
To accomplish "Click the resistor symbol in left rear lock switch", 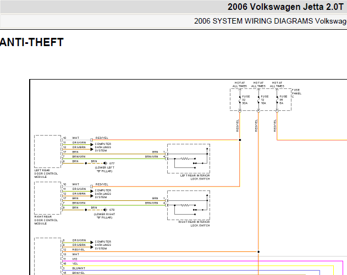I will point(185,159).
